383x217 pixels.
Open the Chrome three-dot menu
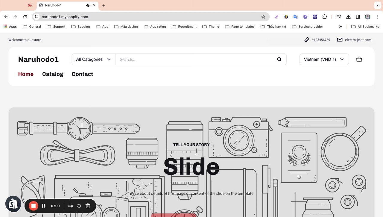(377, 17)
